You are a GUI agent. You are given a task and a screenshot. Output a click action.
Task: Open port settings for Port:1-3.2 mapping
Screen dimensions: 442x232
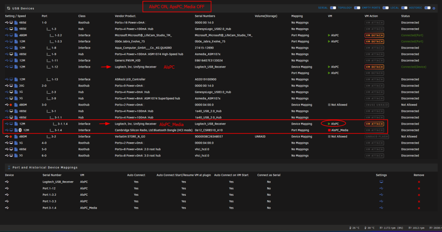click(381, 195)
